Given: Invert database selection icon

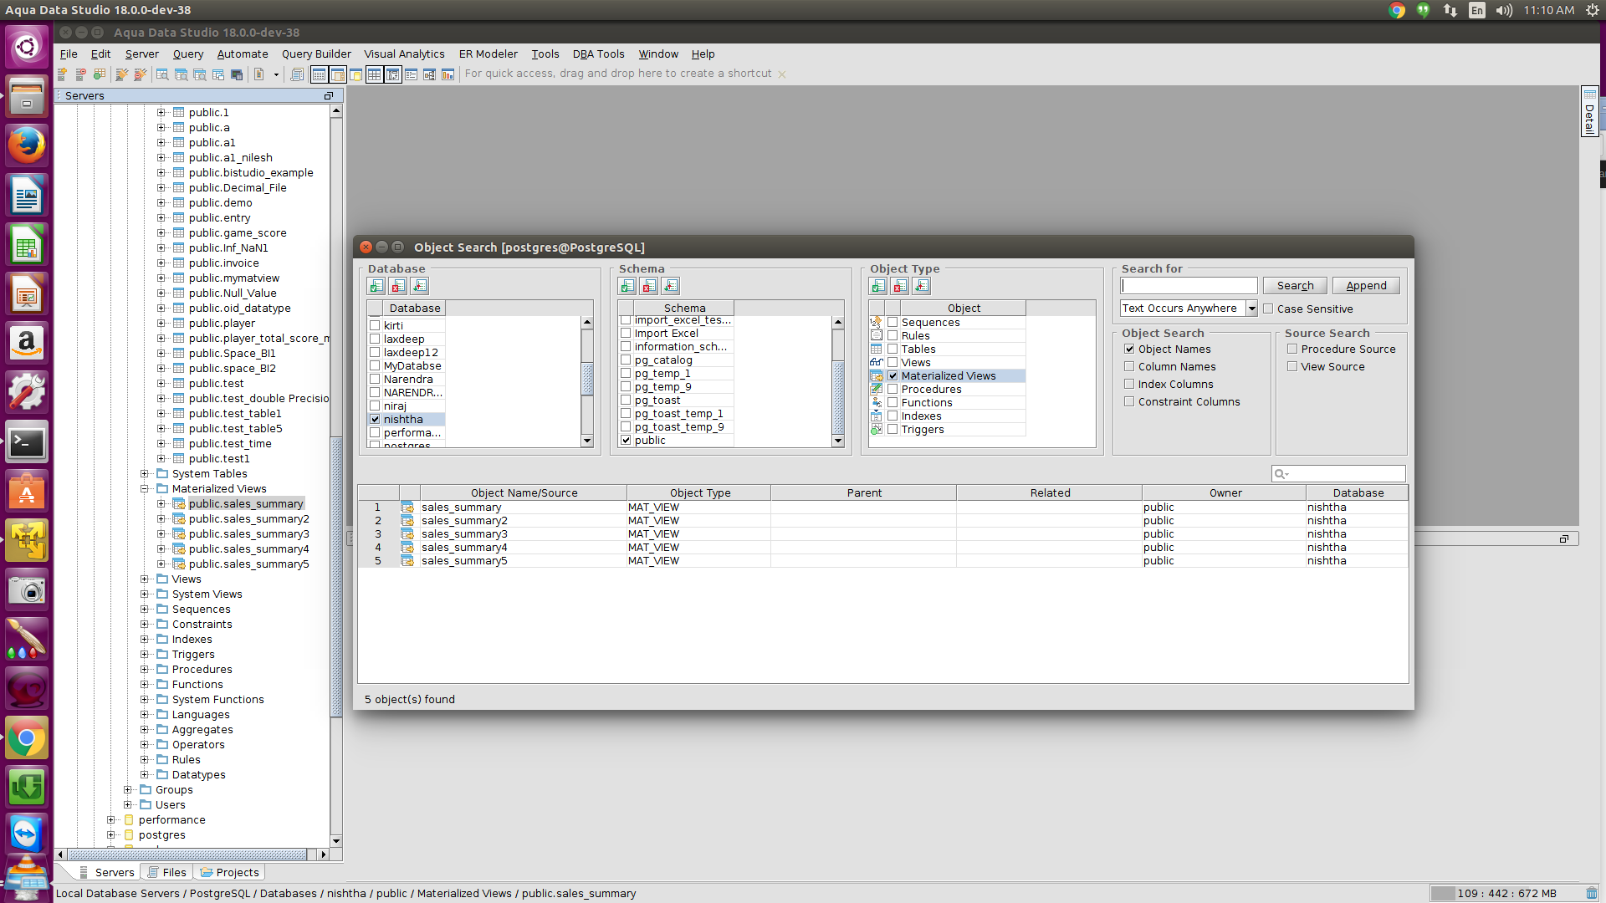Looking at the screenshot, I should 420,286.
